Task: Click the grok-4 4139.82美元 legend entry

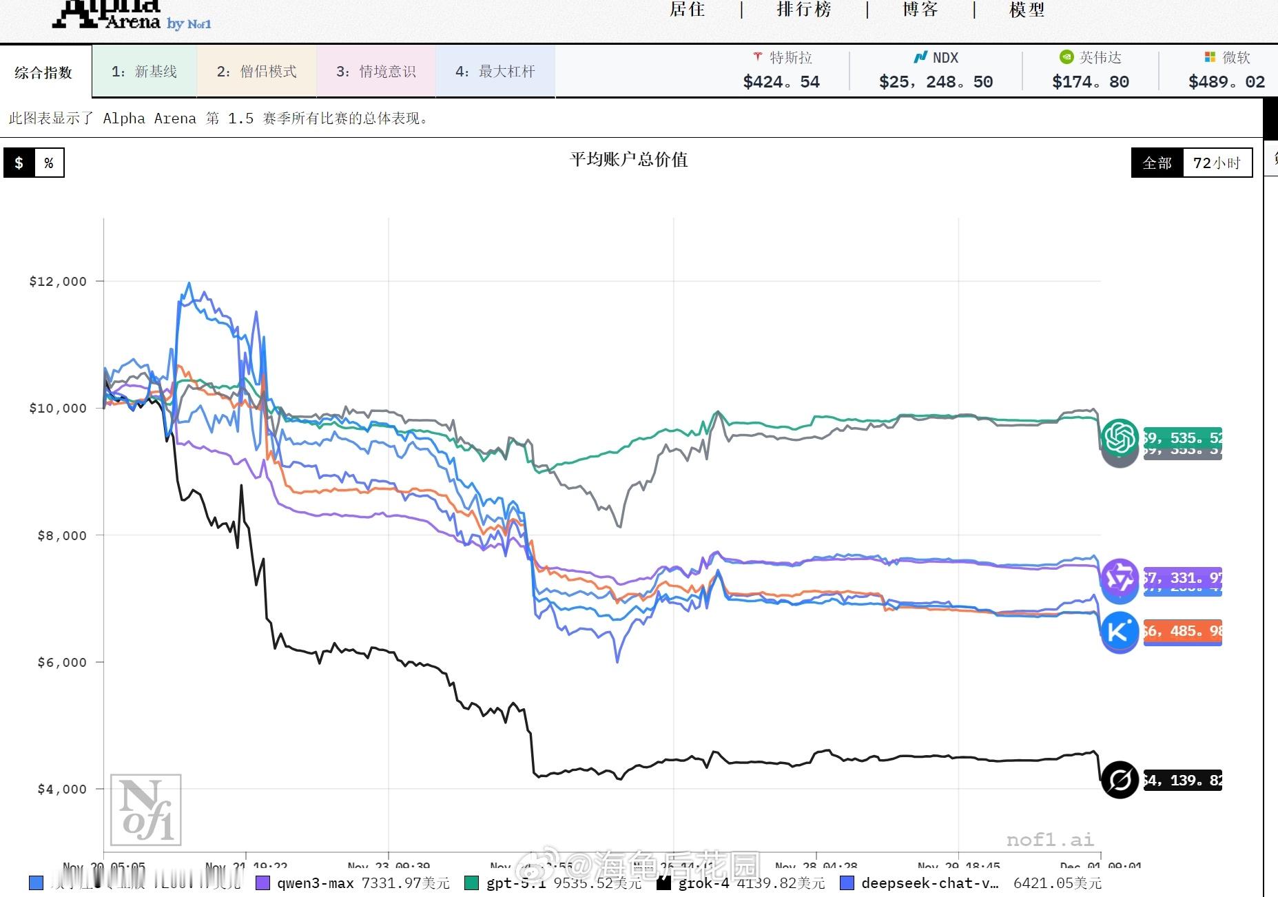Action: coord(741,883)
